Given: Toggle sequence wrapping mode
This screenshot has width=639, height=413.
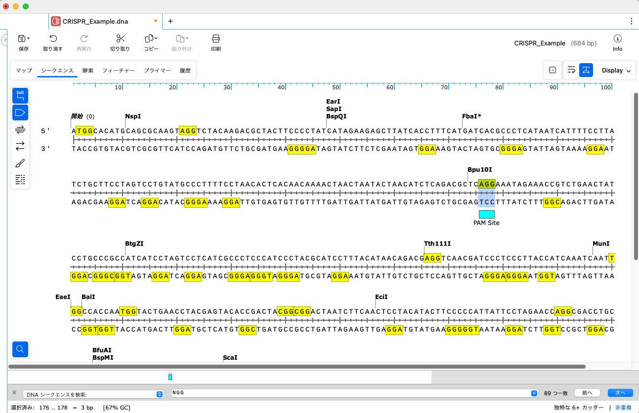Looking at the screenshot, I should (570, 70).
